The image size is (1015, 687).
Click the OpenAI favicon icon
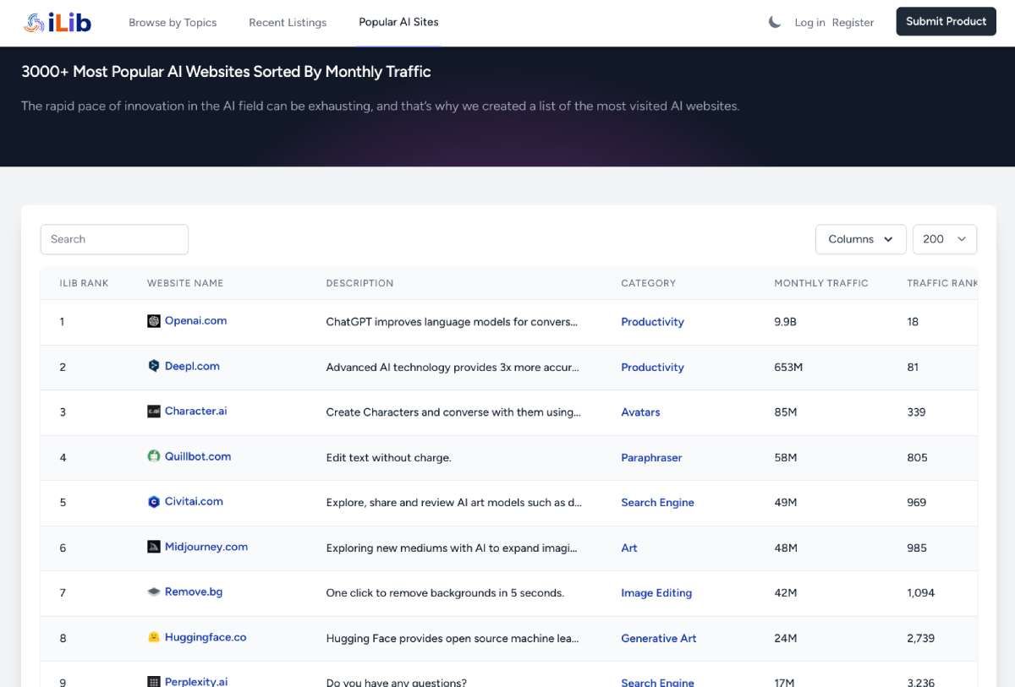(x=156, y=321)
